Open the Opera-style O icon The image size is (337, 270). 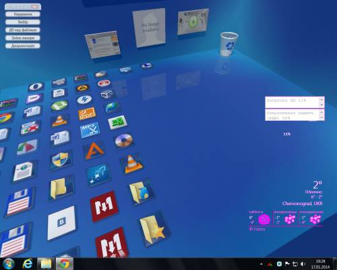click(36, 86)
